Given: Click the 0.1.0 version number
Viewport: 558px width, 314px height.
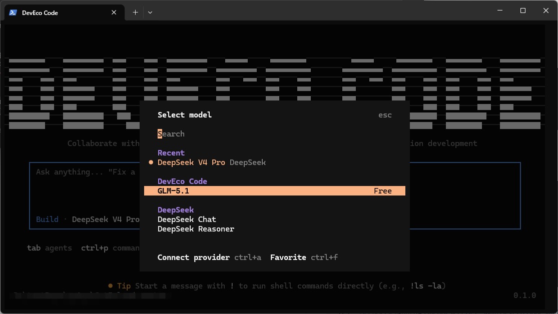Looking at the screenshot, I should pyautogui.click(x=524, y=295).
